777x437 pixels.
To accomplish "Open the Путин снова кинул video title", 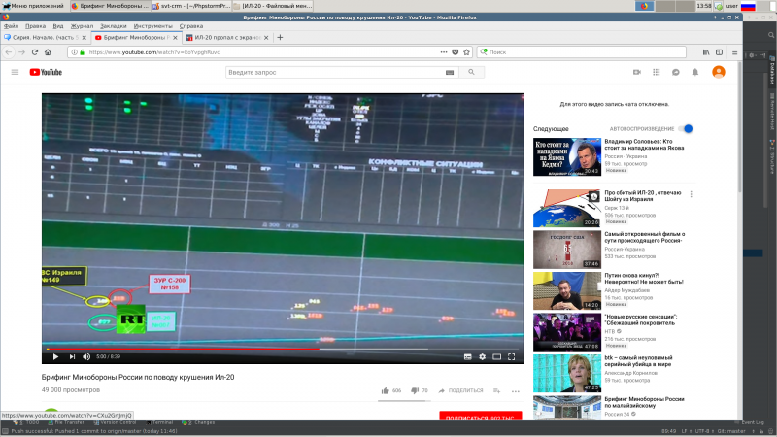I will point(644,279).
